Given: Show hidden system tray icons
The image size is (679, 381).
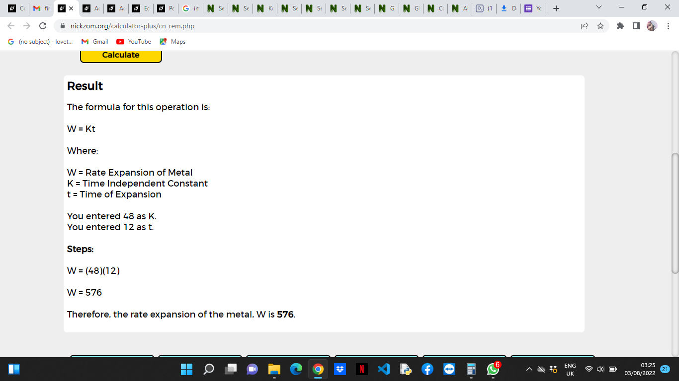Looking at the screenshot, I should 529,369.
